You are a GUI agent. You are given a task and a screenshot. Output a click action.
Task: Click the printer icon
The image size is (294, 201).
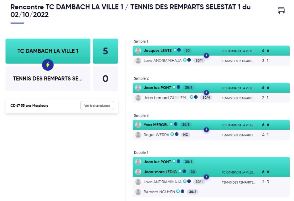(281, 11)
